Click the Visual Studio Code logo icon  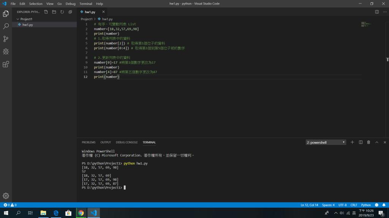4,4
